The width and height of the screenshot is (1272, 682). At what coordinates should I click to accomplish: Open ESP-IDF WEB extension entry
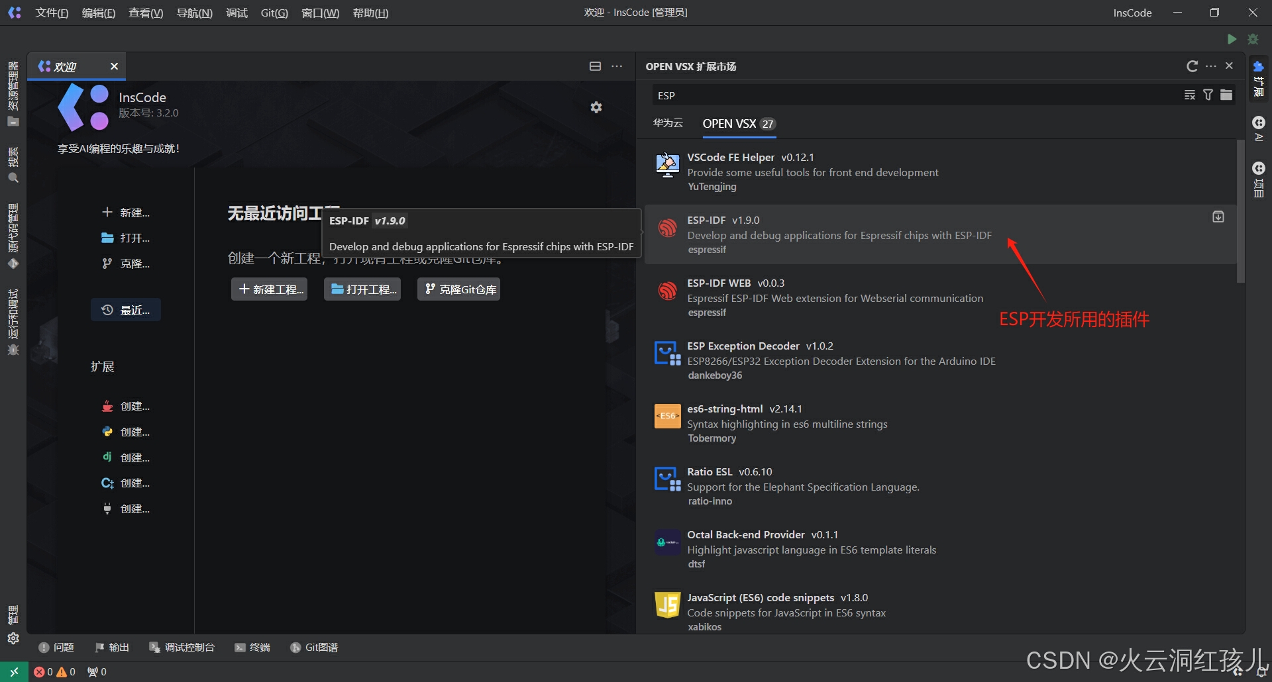(x=940, y=297)
